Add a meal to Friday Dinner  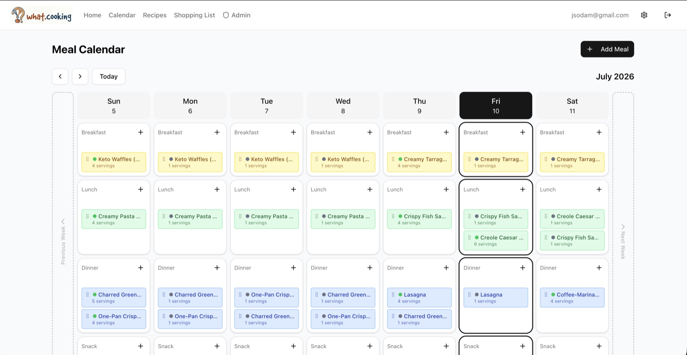[x=523, y=267]
